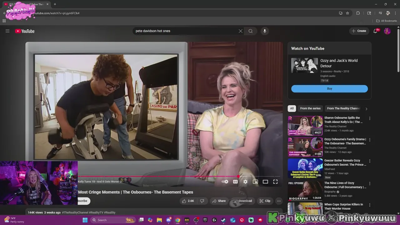Download this video
Screen dimensions: 400x225
click(x=243, y=201)
